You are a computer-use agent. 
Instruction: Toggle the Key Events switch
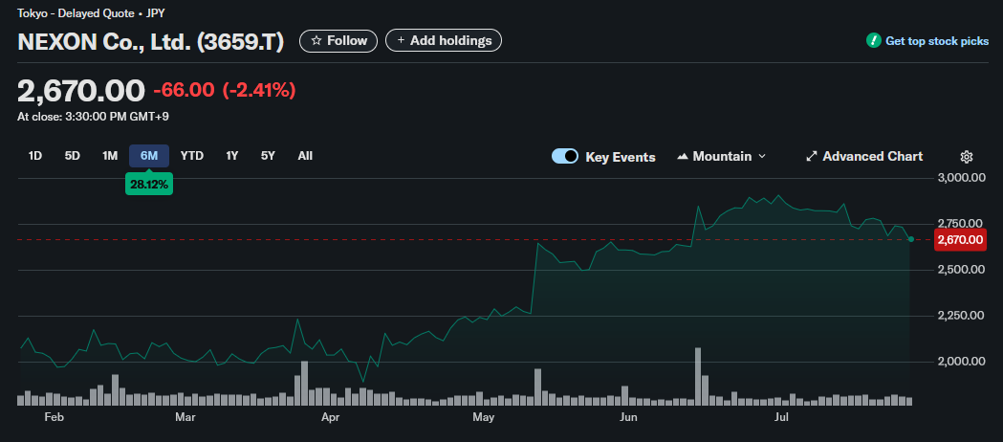[x=565, y=157]
